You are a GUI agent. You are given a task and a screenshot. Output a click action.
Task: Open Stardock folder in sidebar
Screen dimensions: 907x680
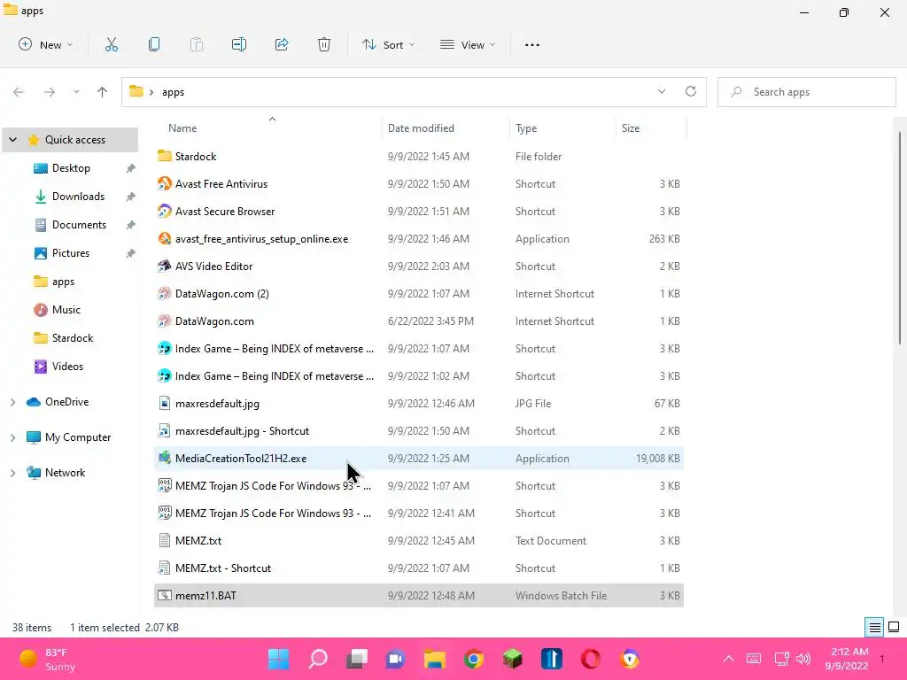(x=73, y=338)
